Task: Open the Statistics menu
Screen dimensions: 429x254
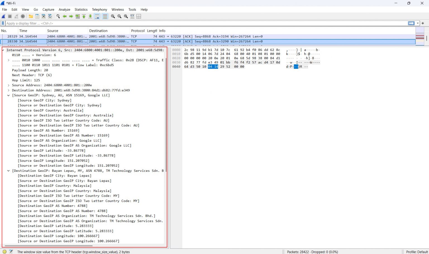Action: point(81,9)
